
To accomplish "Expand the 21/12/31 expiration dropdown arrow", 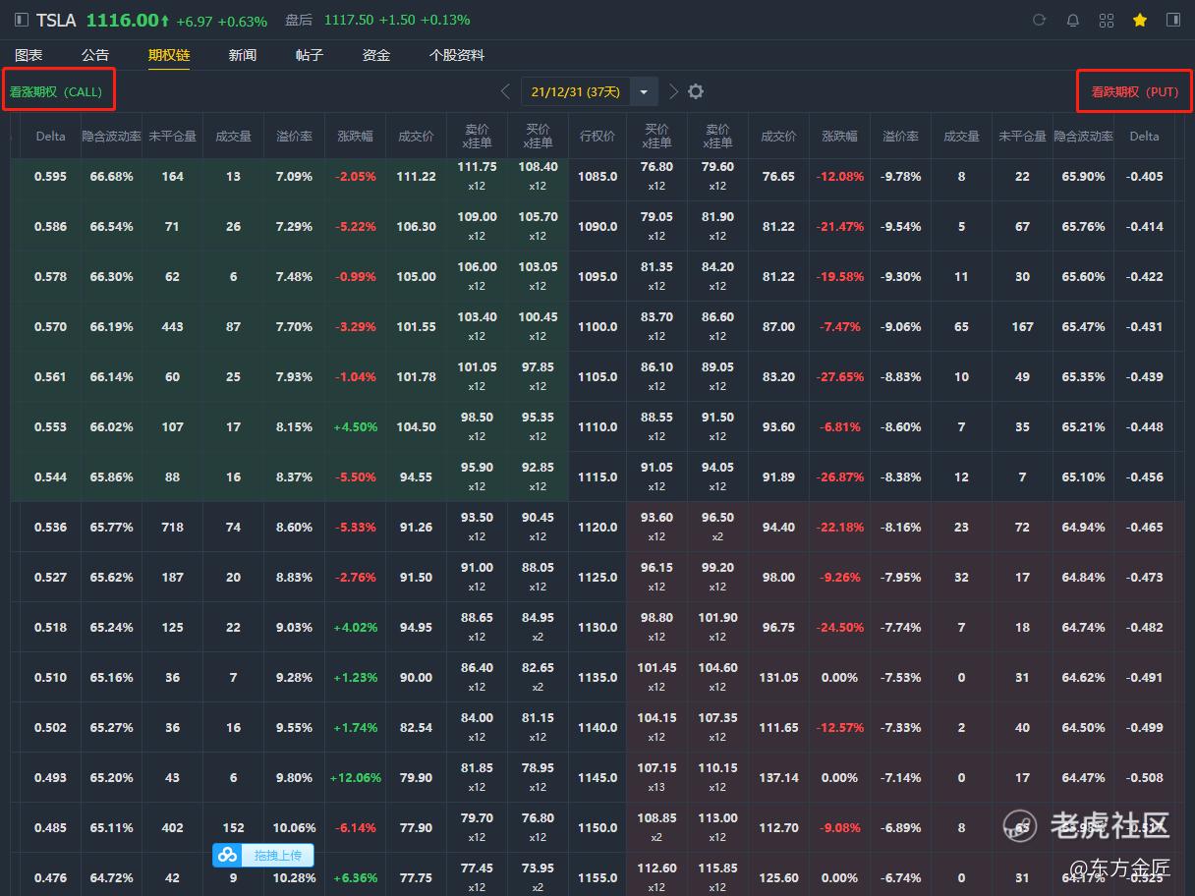I will [644, 91].
